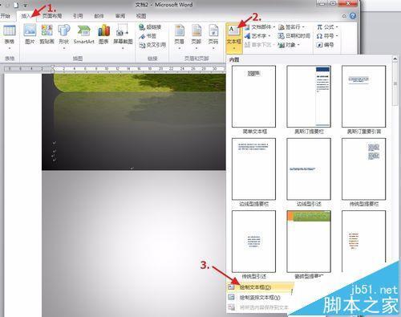Click the landscape picture in the document

point(134,122)
